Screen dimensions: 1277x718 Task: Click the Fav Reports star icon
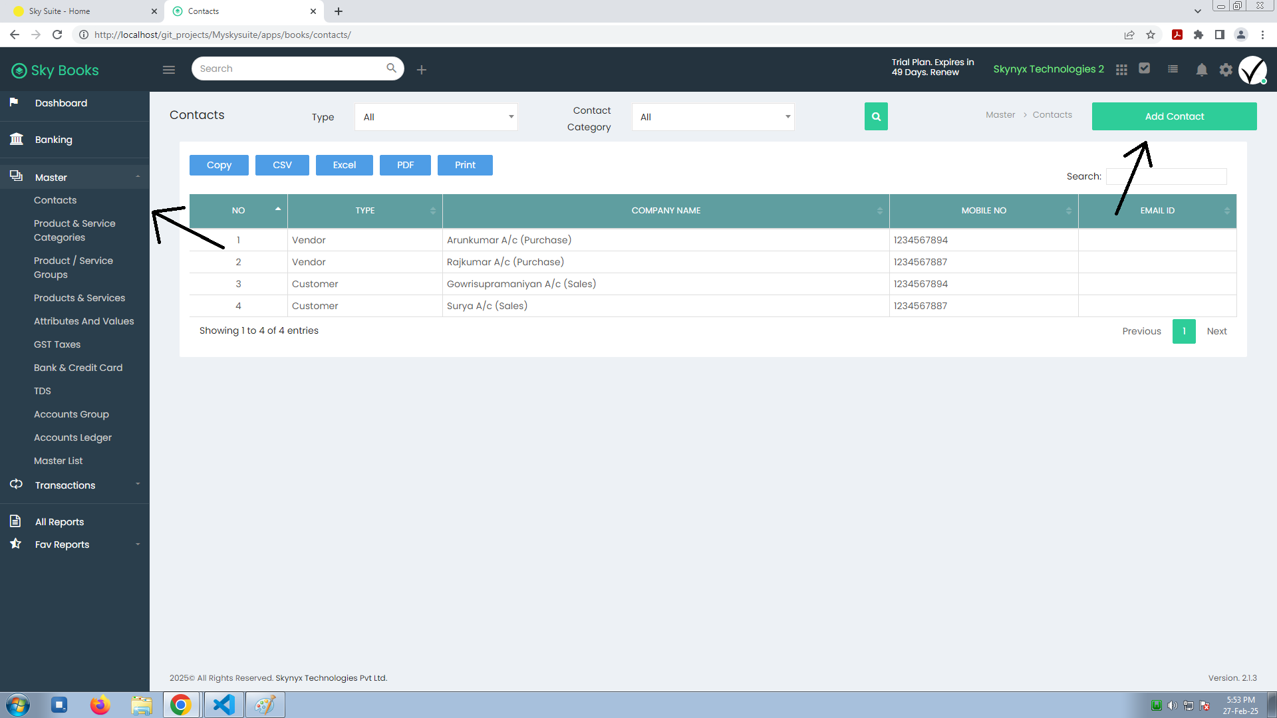coord(16,543)
